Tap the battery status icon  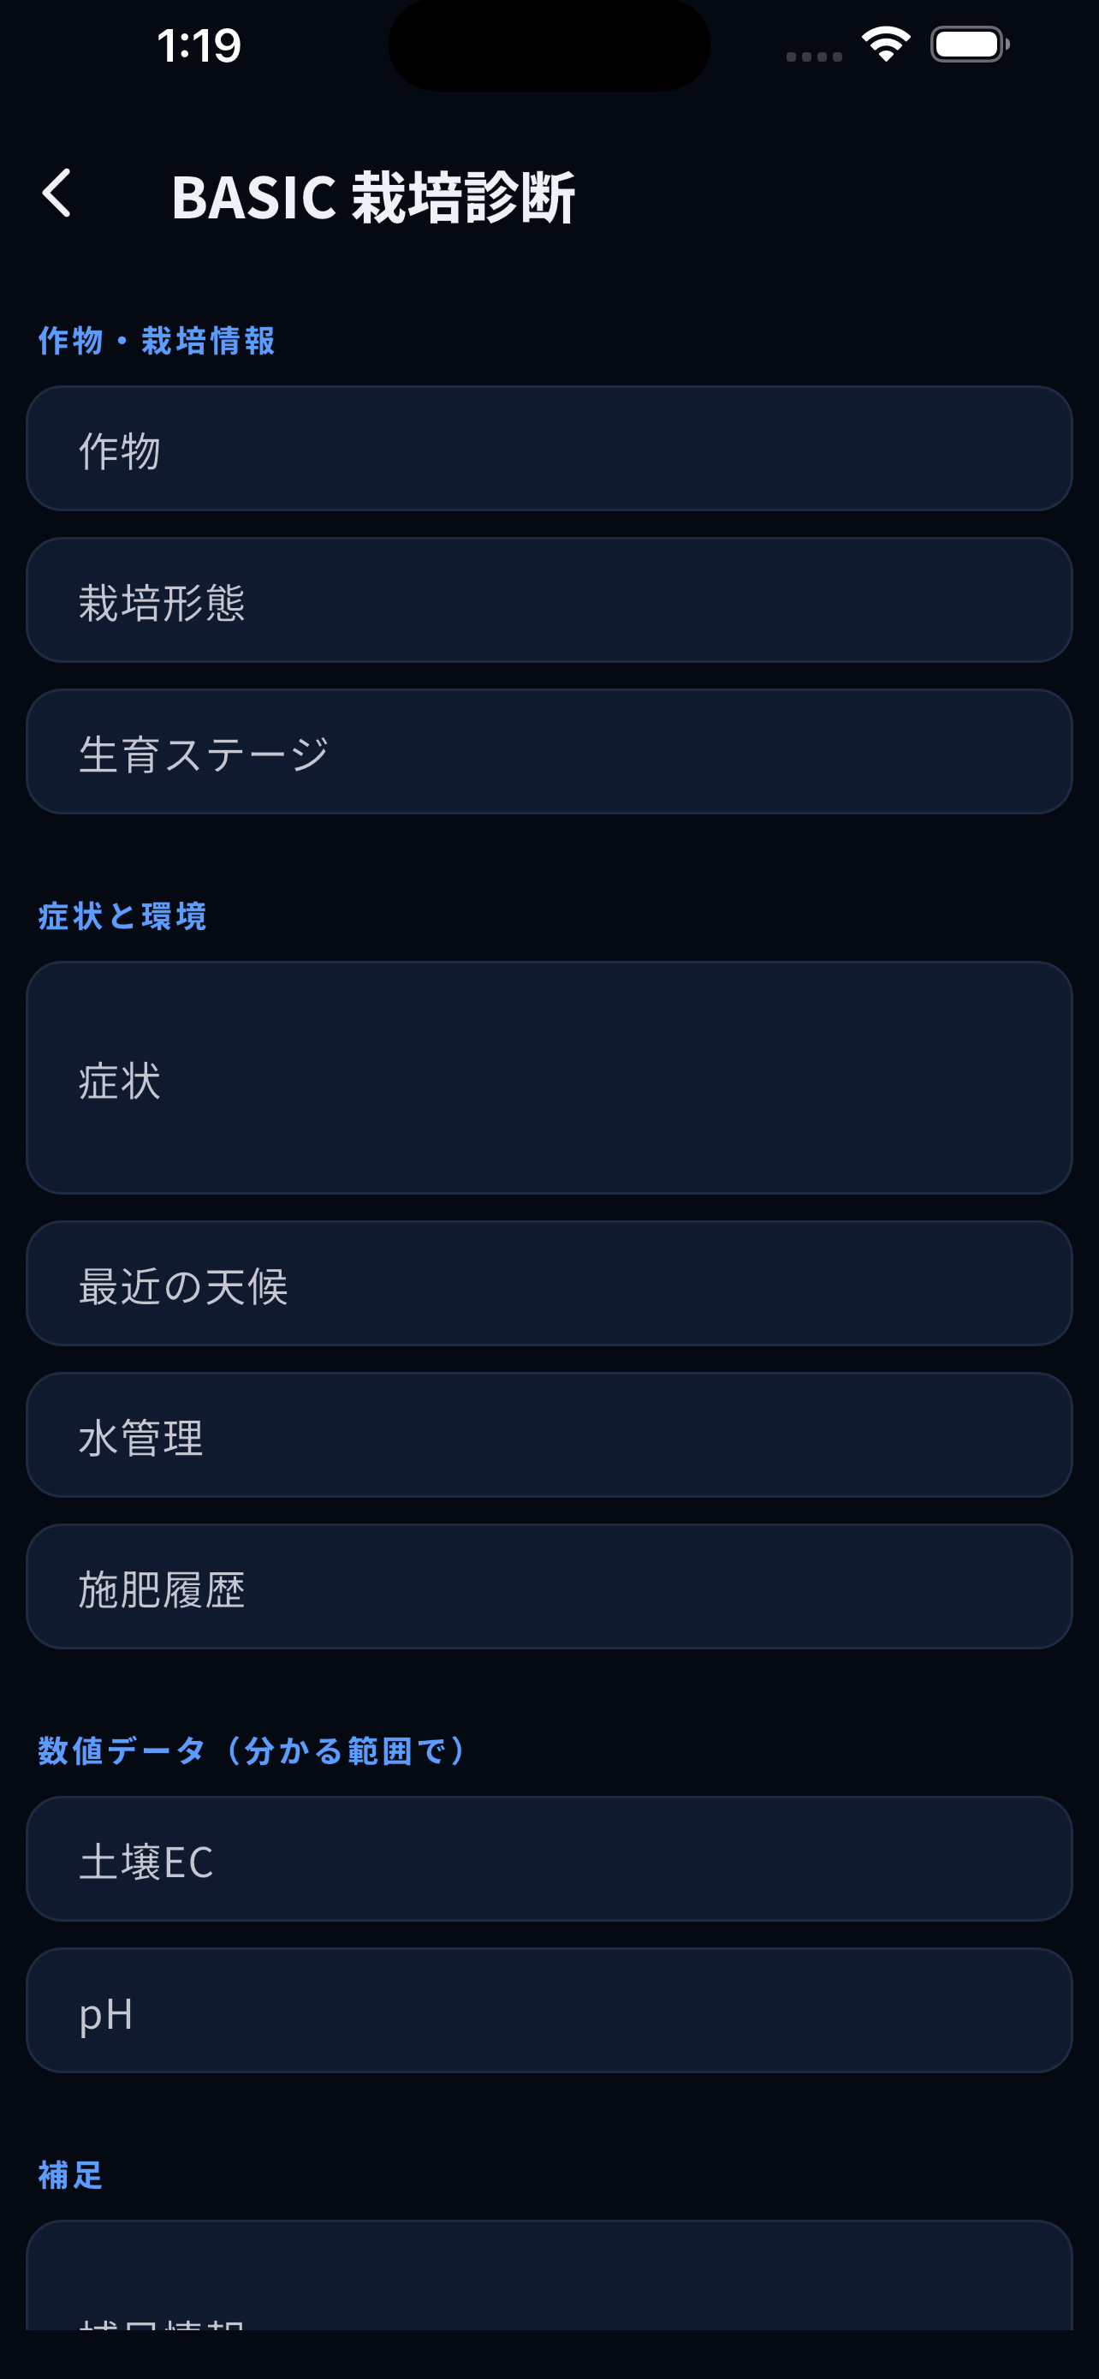coord(970,45)
